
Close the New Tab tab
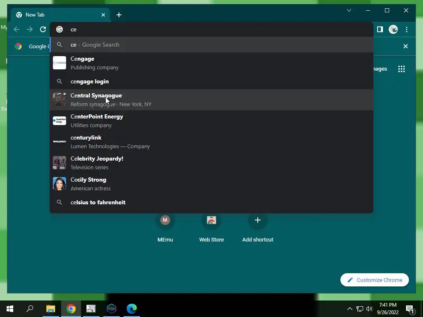tap(103, 15)
